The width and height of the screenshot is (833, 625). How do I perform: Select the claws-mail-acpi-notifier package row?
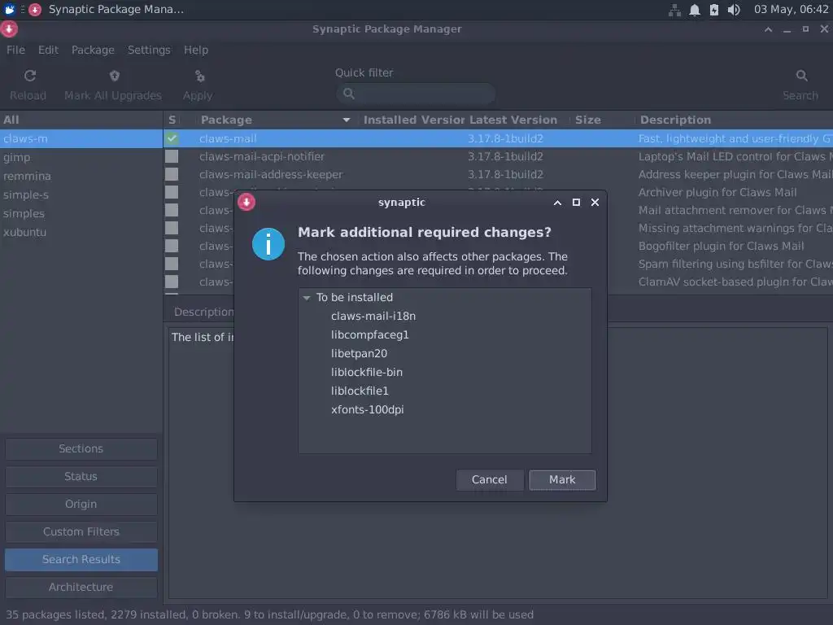(498, 157)
